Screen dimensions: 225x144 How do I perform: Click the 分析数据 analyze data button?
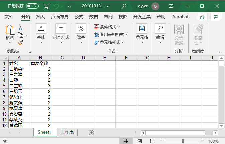[179, 35]
